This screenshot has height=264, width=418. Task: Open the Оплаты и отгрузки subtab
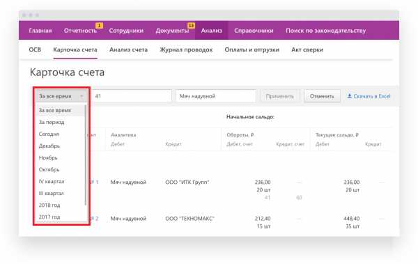[x=251, y=49]
